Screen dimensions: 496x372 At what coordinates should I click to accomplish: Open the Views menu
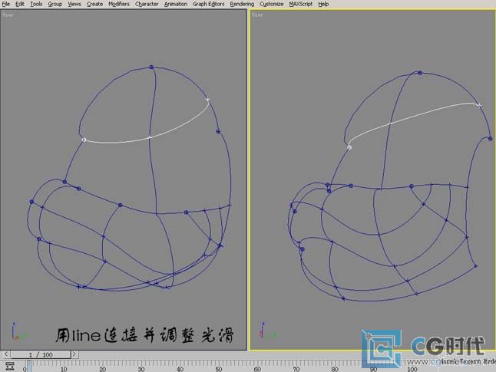(x=74, y=4)
